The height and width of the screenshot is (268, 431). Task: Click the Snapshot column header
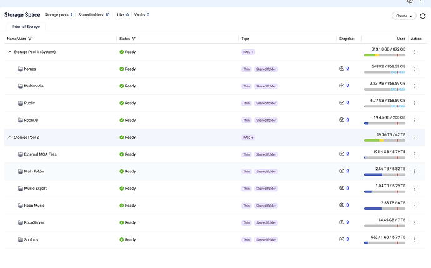pyautogui.click(x=347, y=39)
